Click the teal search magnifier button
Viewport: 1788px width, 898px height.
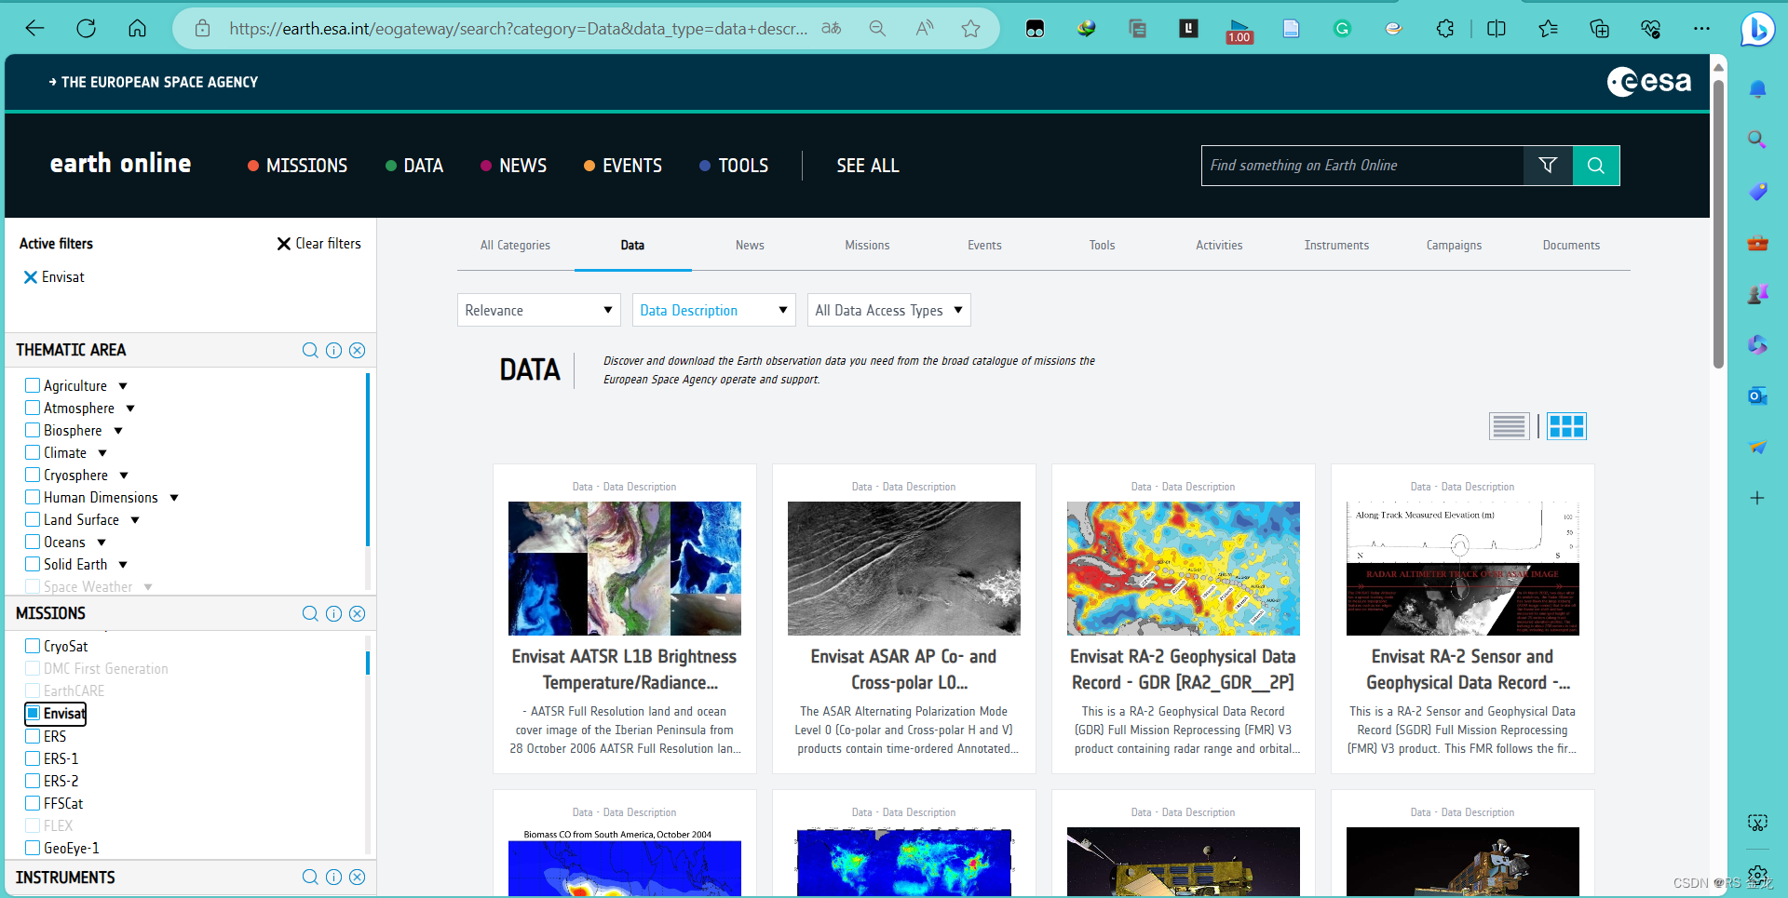pos(1596,166)
